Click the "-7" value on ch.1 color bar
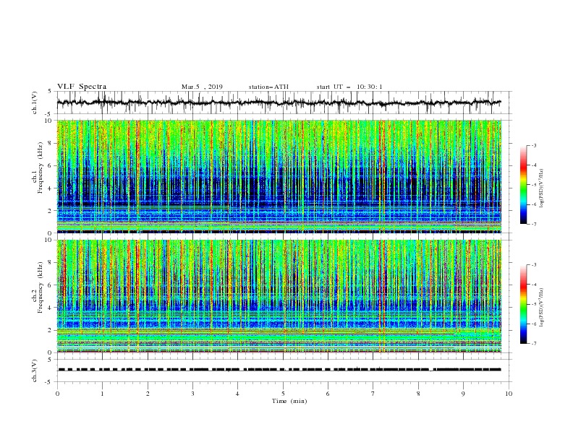The width and height of the screenshot is (573, 442). click(534, 224)
